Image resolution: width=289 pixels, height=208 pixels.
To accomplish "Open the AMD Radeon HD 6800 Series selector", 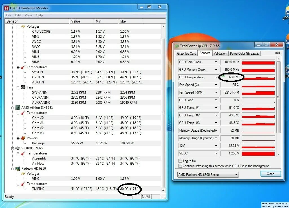I will [x=208, y=175].
